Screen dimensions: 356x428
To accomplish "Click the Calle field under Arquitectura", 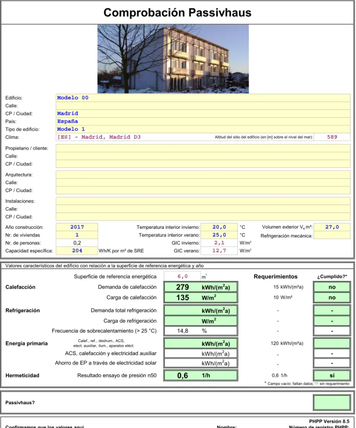I will tap(203, 183).
